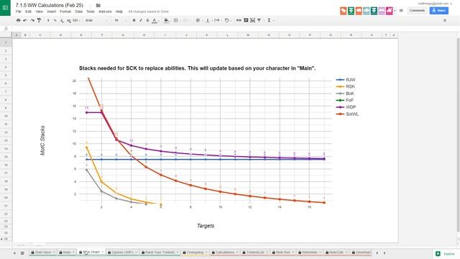The image size is (460, 259).
Task: Open the File menu
Action: pos(19,12)
